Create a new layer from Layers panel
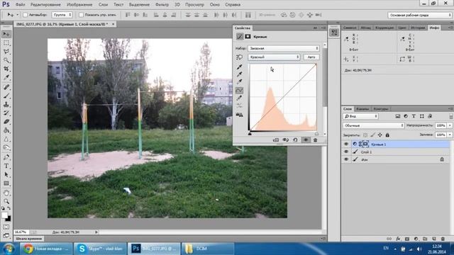 click(434, 239)
